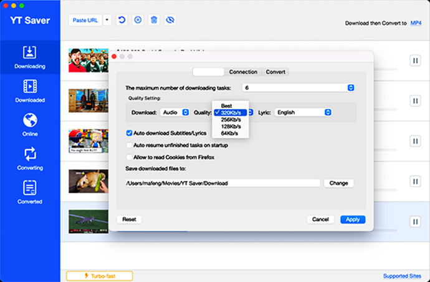Click the resume all downloads icon

[122, 20]
